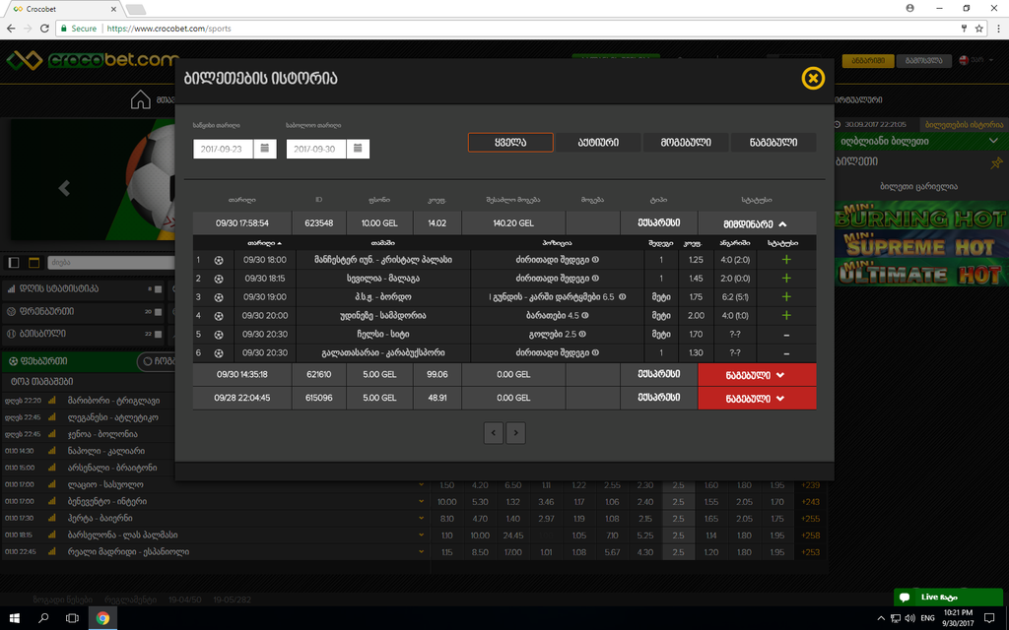The image size is (1009, 630).
Task: Open calendar picker for start date 2017-09-23
Action: point(264,149)
